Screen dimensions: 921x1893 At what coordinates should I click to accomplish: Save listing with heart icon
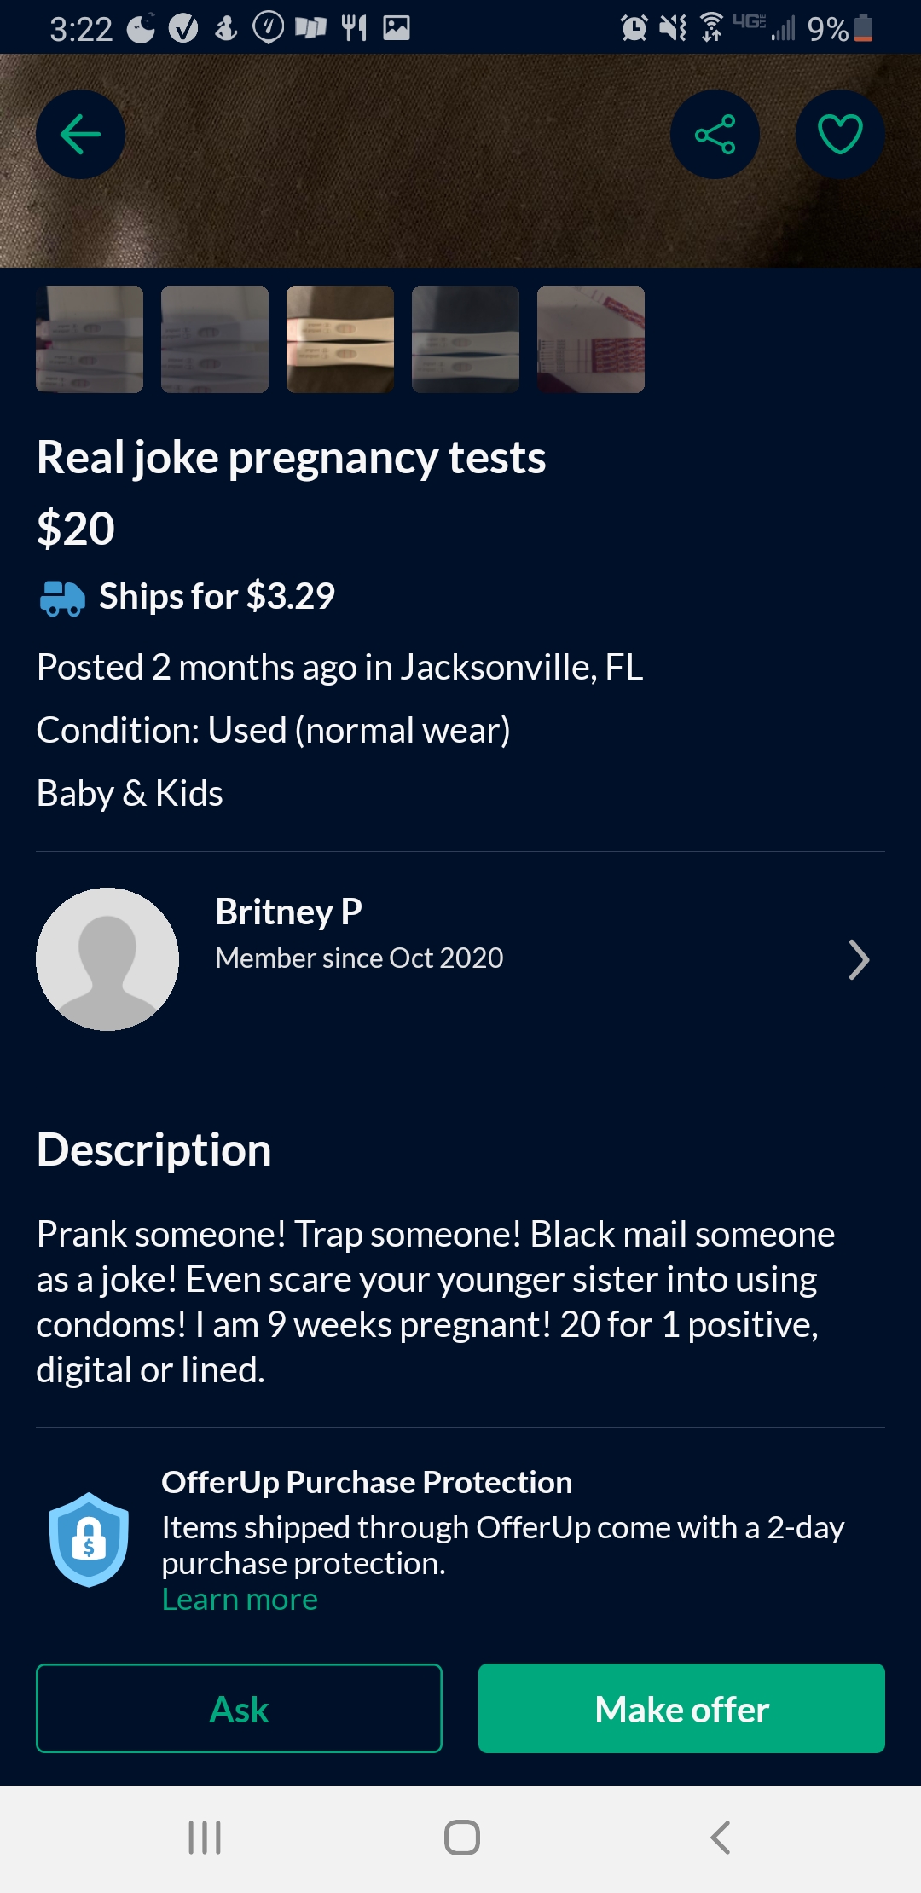839,135
